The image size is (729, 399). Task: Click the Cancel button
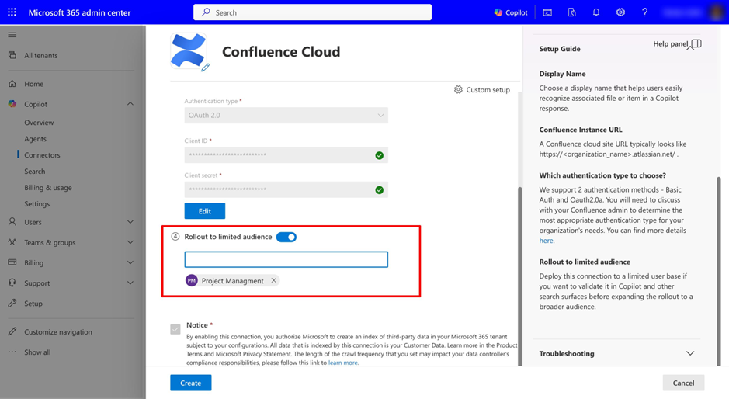pyautogui.click(x=683, y=383)
